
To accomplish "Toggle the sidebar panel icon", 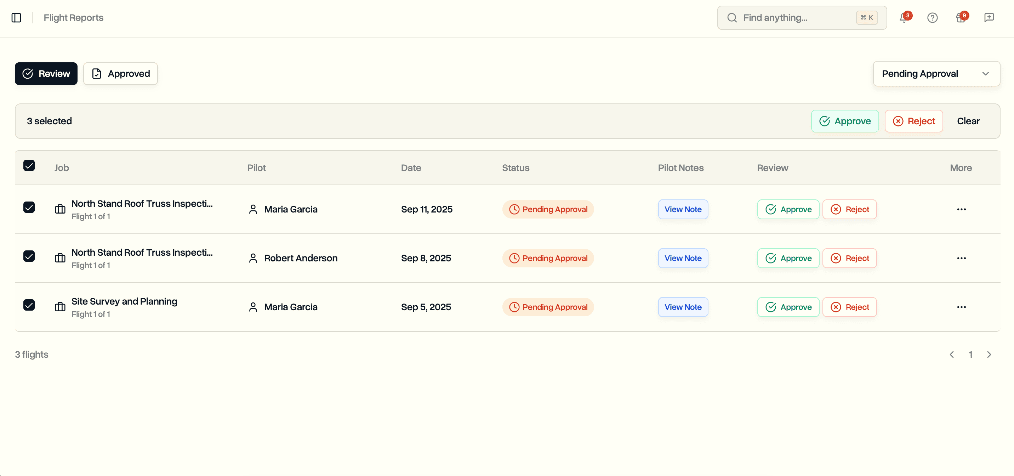I will coord(16,18).
